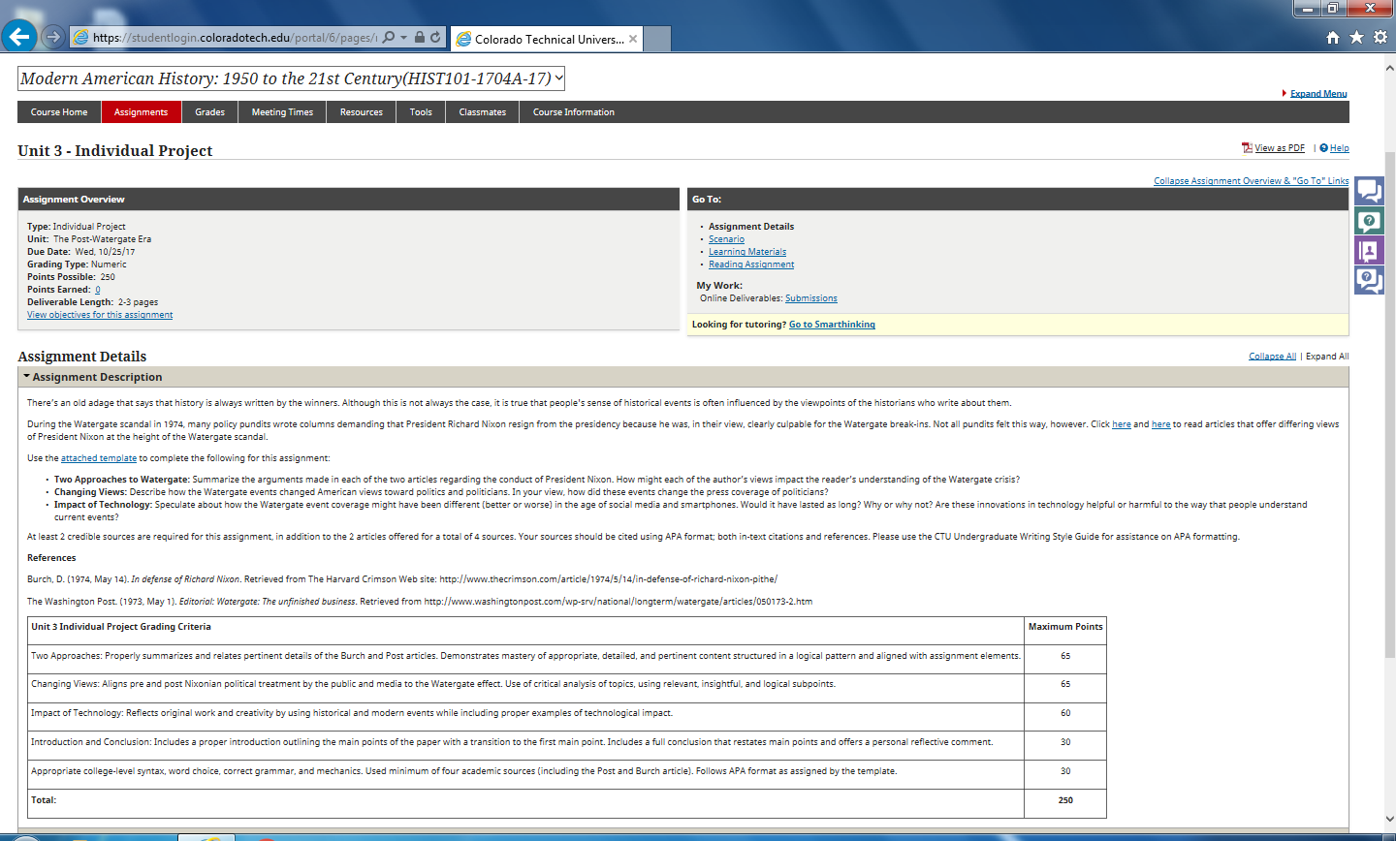Open a new blank browser tab
Image resolution: width=1396 pixels, height=841 pixels.
coord(657,39)
